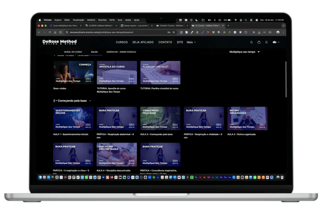Bookmark this page with the star icon

click(x=174, y=32)
